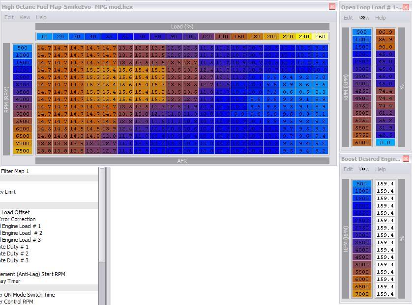Viewport: 415px width, 305px height.
Task: Click the Load (%) axis title bar
Action: pos(182,26)
